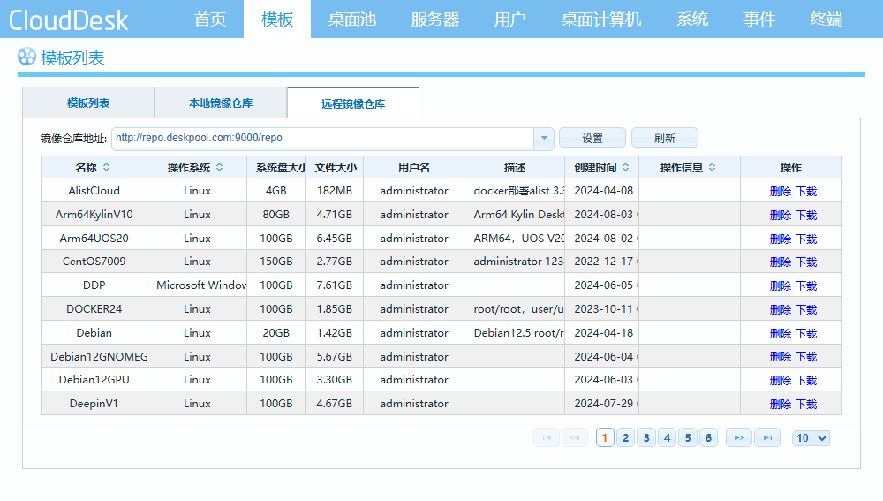Image resolution: width=883 pixels, height=501 pixels.
Task: Download the DeepinV1 image
Action: (x=806, y=404)
